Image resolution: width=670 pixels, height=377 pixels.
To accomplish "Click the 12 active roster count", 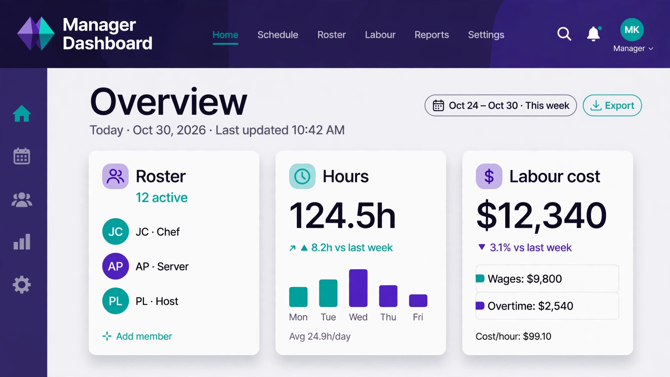I will coord(162,197).
